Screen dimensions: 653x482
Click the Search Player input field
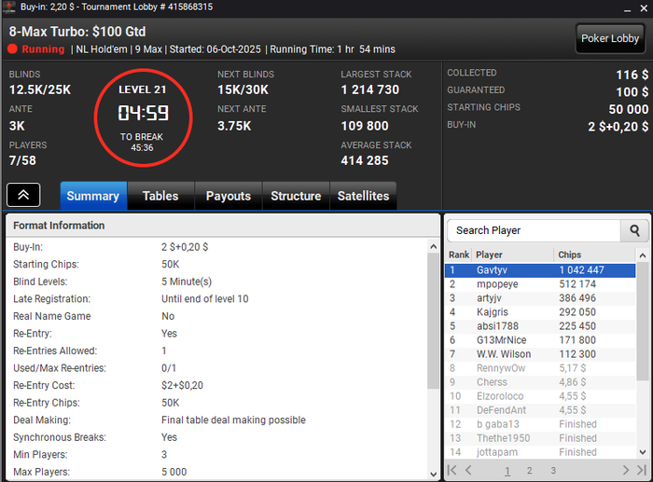point(534,230)
